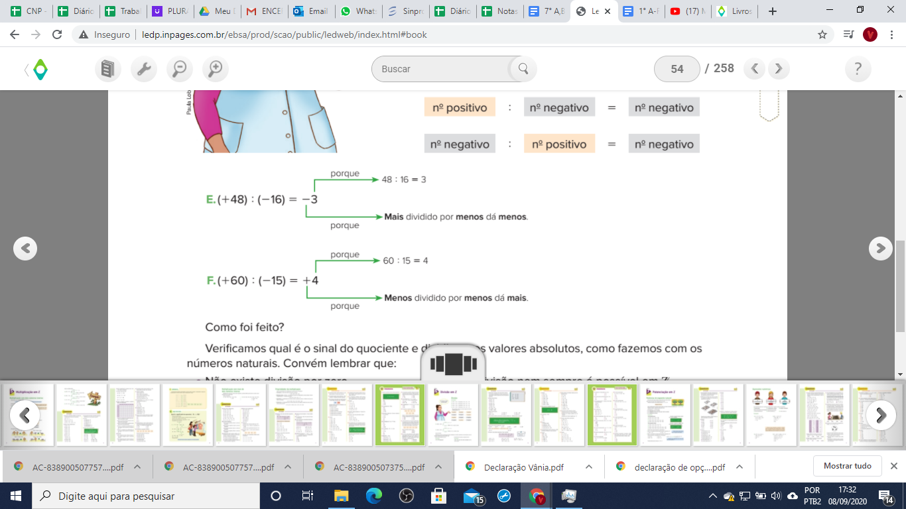This screenshot has width=906, height=509.
Task: Go back in browser history
Action: click(16, 34)
